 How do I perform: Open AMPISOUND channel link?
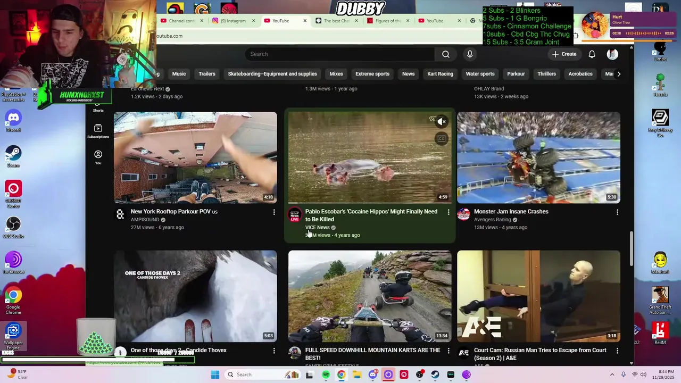tap(145, 220)
